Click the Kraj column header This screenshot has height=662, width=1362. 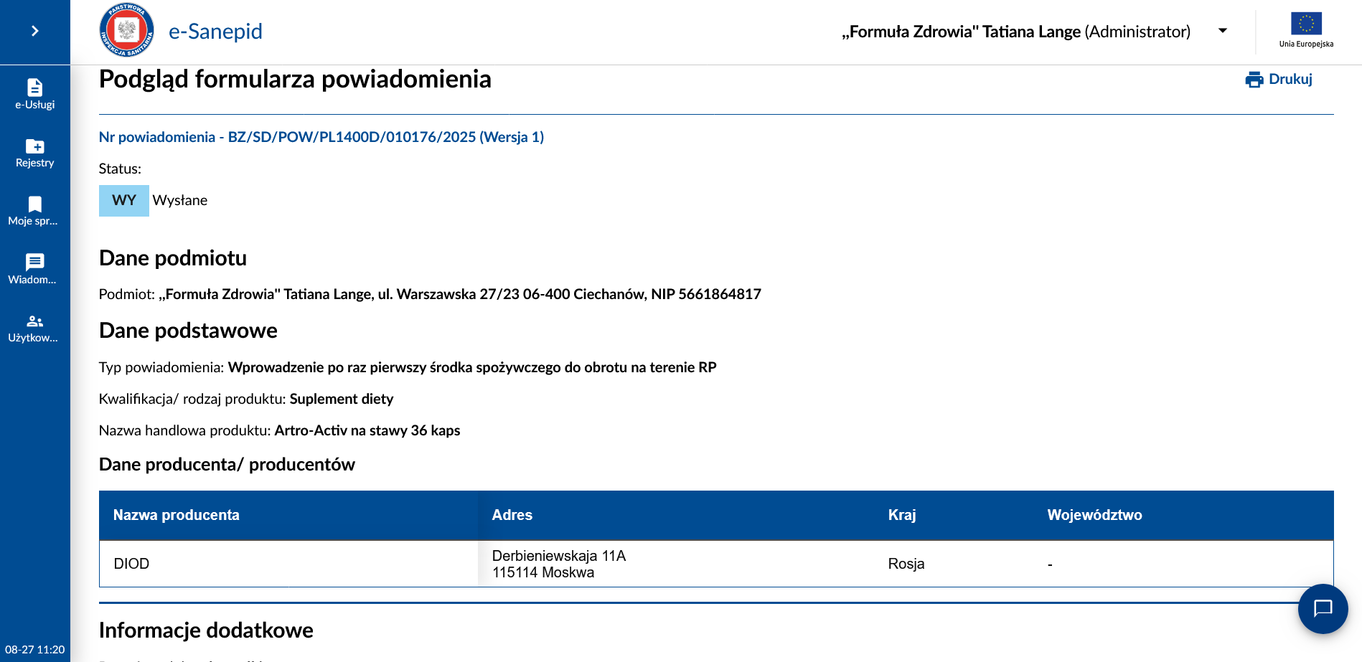(901, 515)
